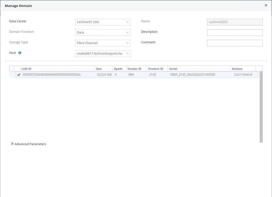Click the info icon next to Host

pyautogui.click(x=20, y=53)
